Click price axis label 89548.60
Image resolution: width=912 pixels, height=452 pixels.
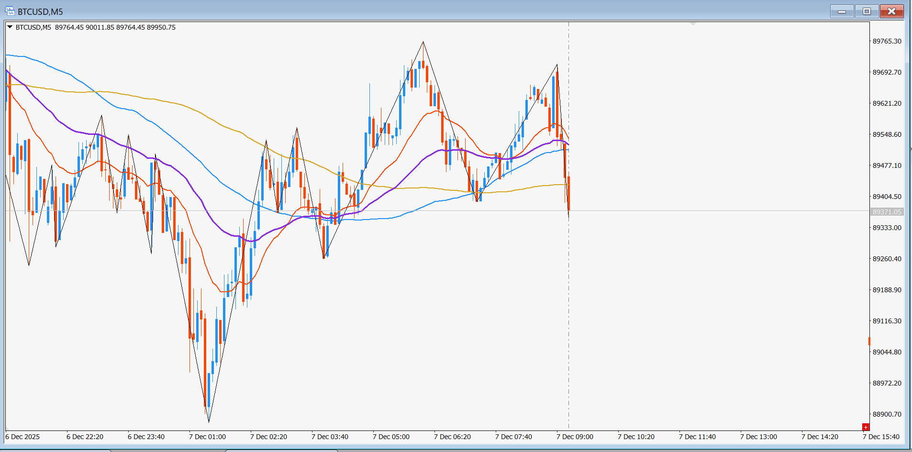coord(887,134)
